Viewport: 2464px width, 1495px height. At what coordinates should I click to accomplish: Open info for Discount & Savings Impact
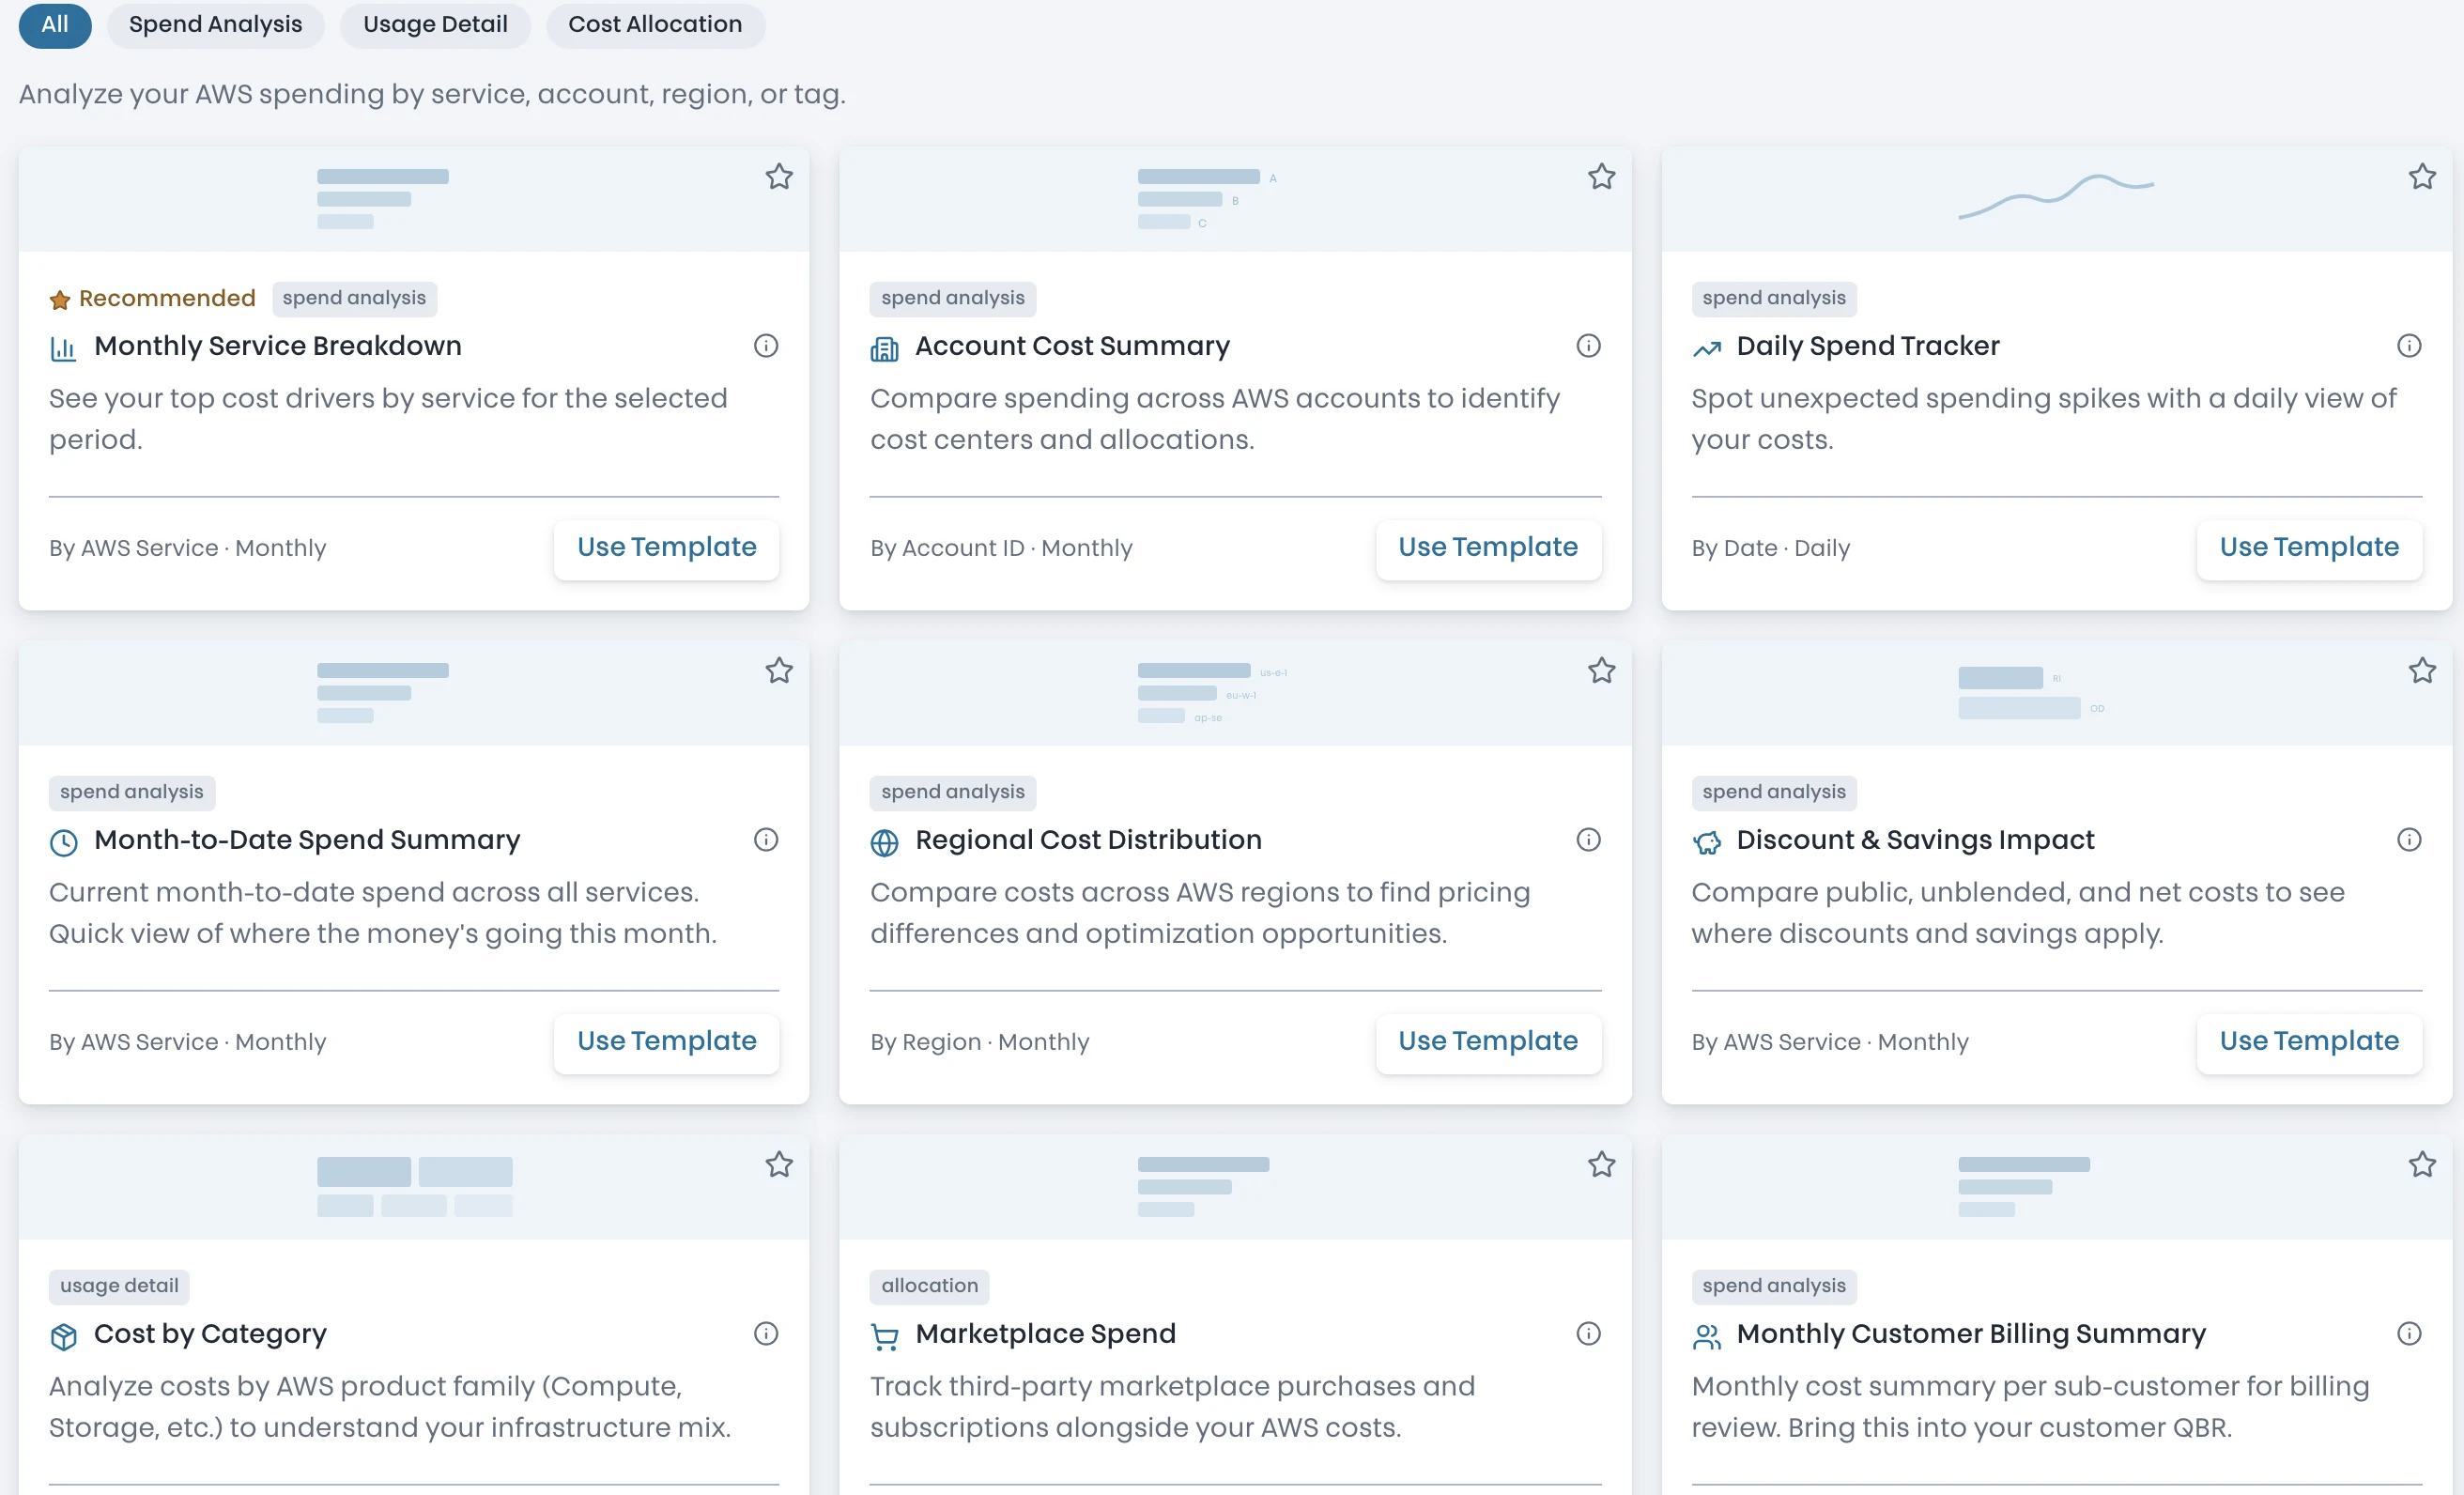(x=2409, y=840)
